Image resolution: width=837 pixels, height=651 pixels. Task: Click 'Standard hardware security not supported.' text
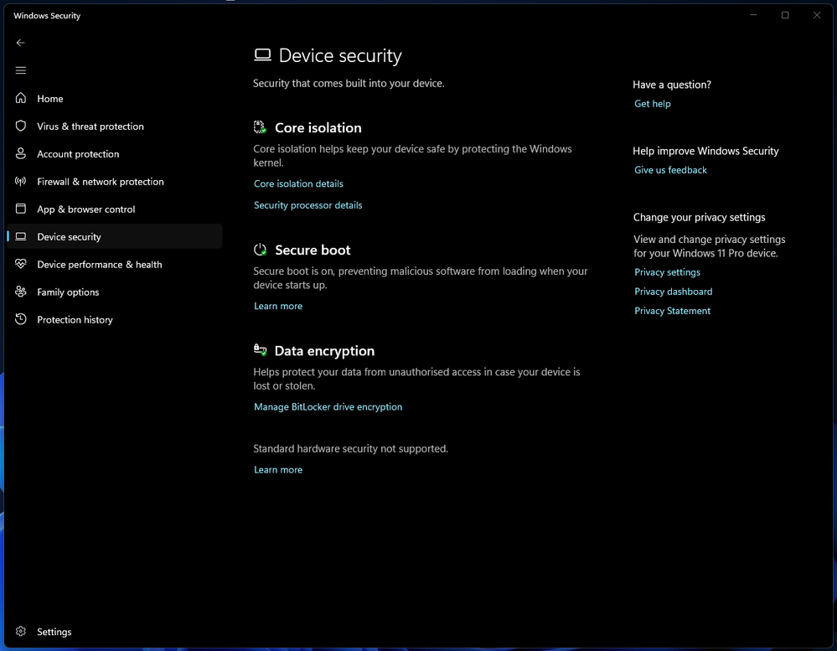coord(351,449)
